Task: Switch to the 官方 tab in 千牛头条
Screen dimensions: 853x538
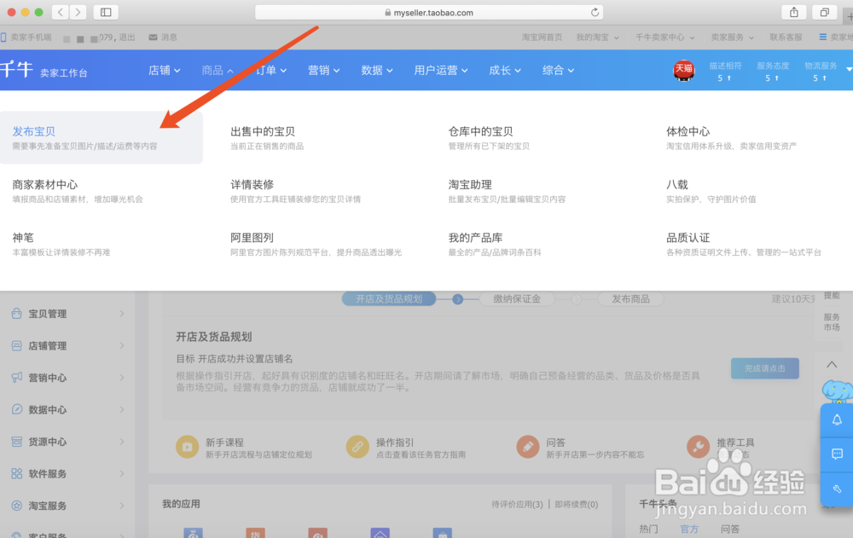Action: tap(688, 529)
